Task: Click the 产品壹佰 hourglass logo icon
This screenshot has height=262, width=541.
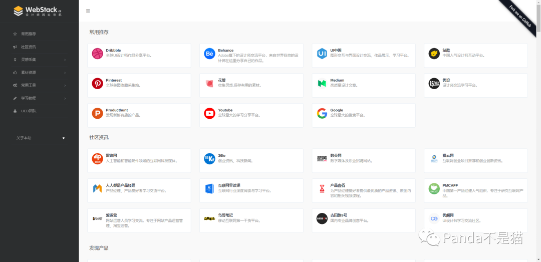Action: click(322, 188)
